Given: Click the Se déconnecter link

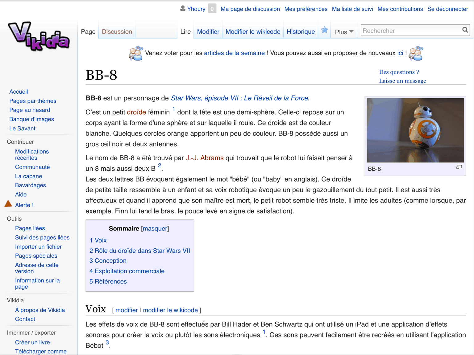Looking at the screenshot, I should tap(447, 9).
